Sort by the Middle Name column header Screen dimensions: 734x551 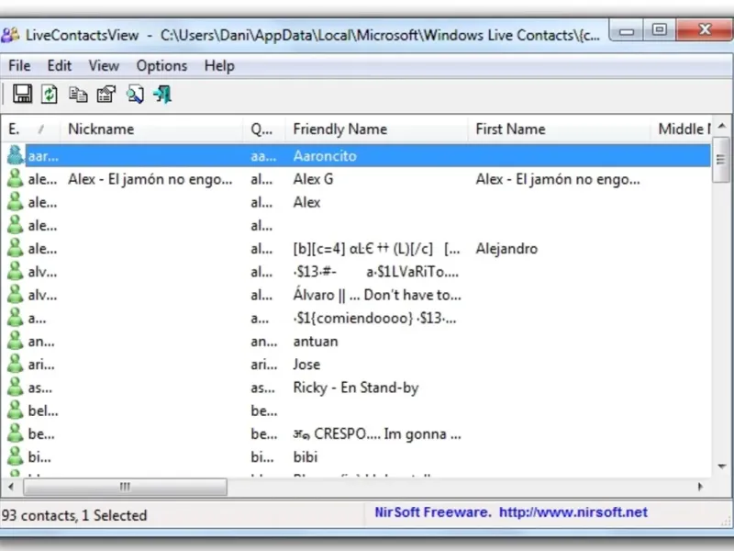681,129
